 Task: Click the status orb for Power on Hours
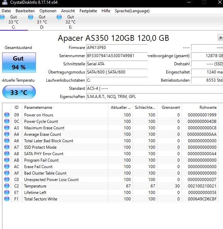pyautogui.click(x=7, y=115)
